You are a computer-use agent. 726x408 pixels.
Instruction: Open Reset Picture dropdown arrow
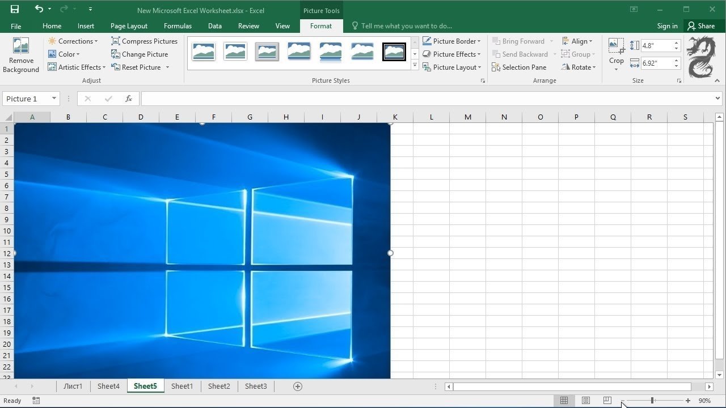point(167,67)
